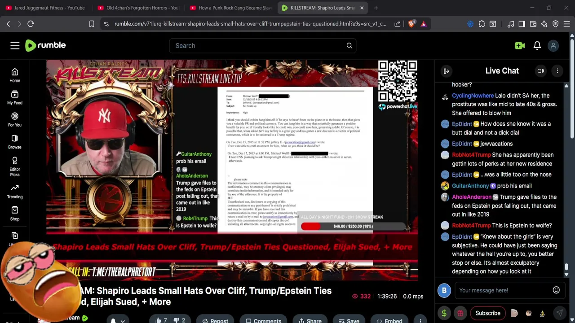Open the notifications bell
Viewport: 575px width, 323px height.
click(537, 45)
